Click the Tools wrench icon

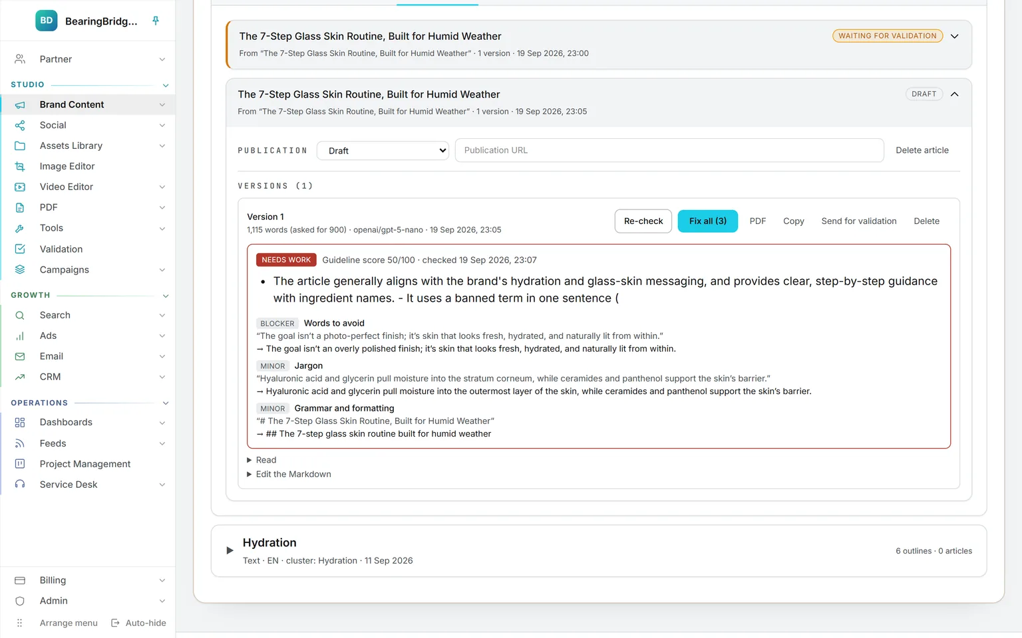pyautogui.click(x=20, y=228)
